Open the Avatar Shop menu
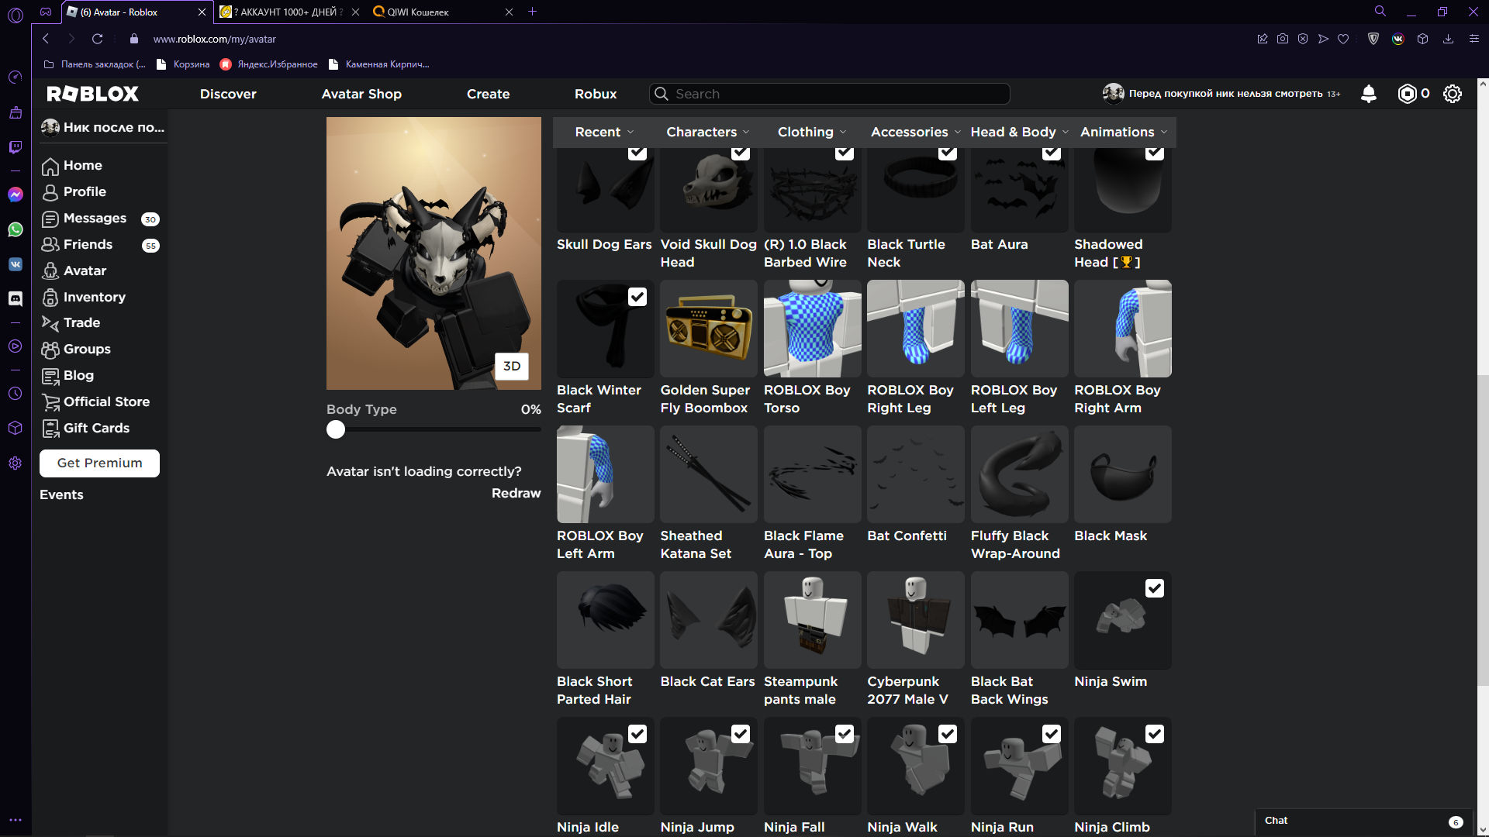 click(x=361, y=94)
